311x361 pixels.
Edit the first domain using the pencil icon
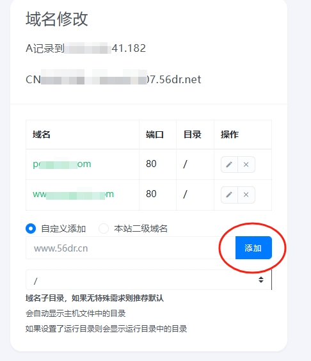pyautogui.click(x=229, y=164)
